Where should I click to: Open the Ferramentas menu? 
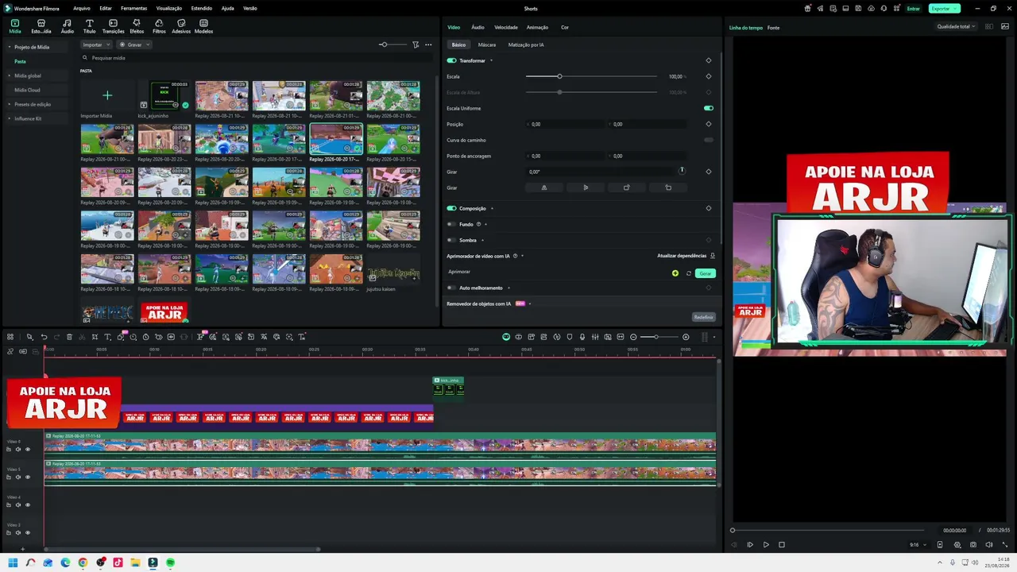coord(133,8)
